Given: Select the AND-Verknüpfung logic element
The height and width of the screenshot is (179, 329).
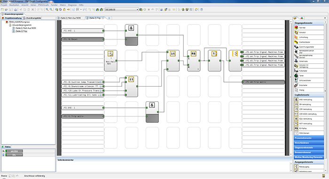Looking at the screenshot, I should (x=309, y=99).
